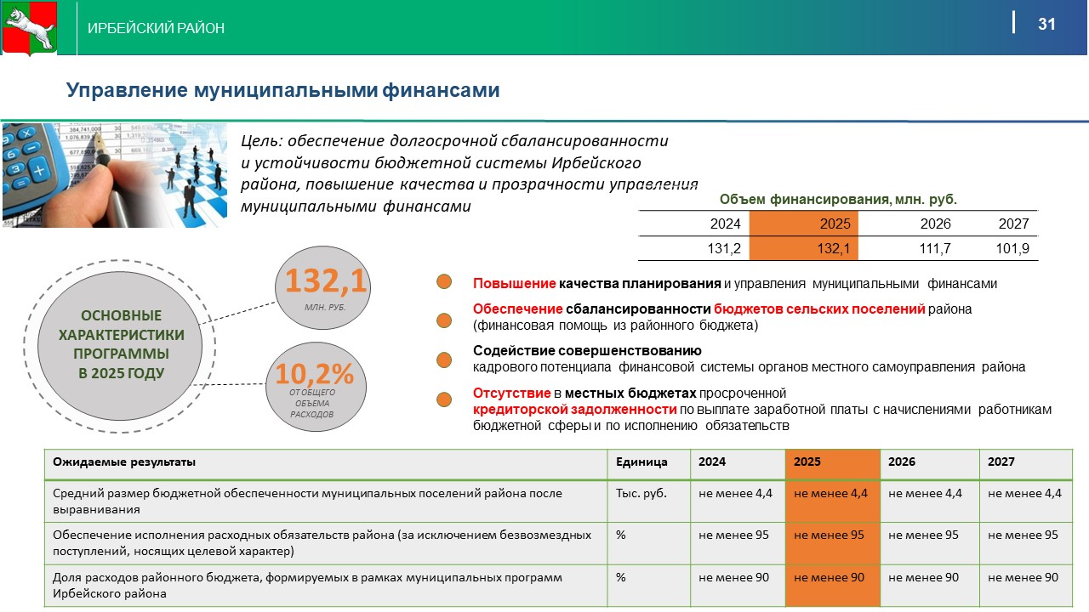Image resolution: width=1089 pixels, height=612 pixels.
Task: Click the "Управление муниципальными финансами" title
Action: (283, 90)
